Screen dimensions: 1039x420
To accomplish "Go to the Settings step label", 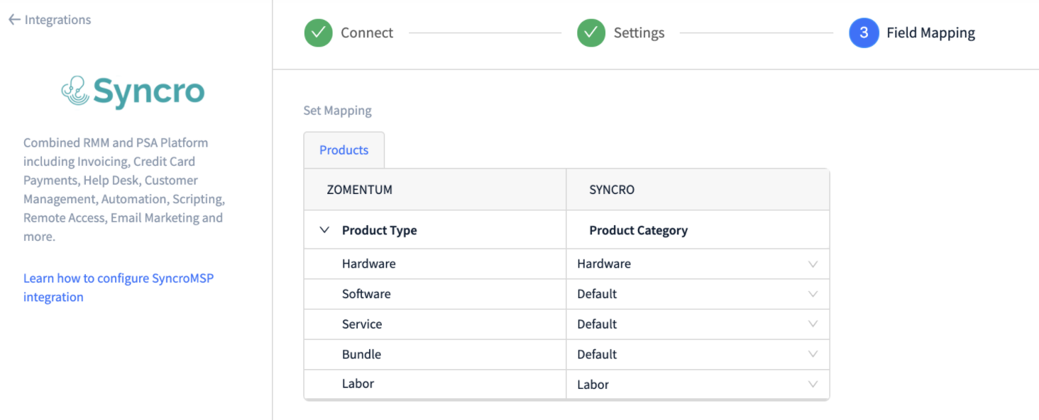I will click(639, 33).
